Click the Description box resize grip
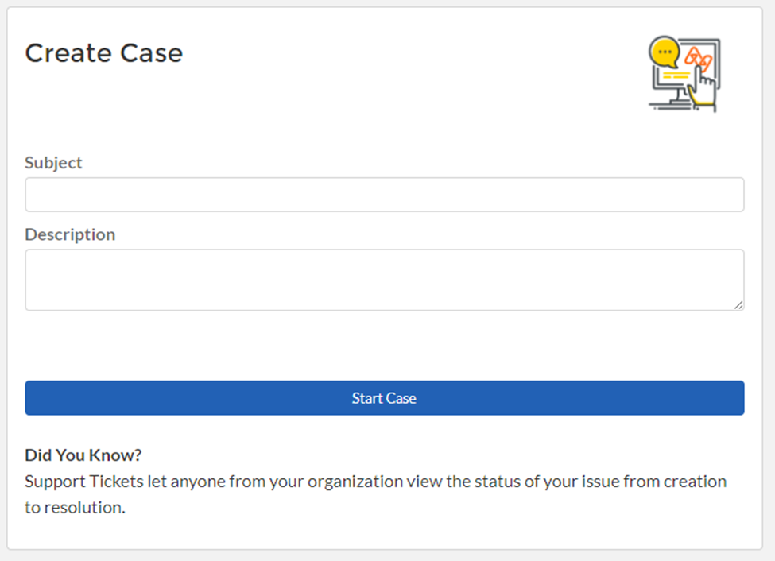775x561 pixels. click(738, 304)
